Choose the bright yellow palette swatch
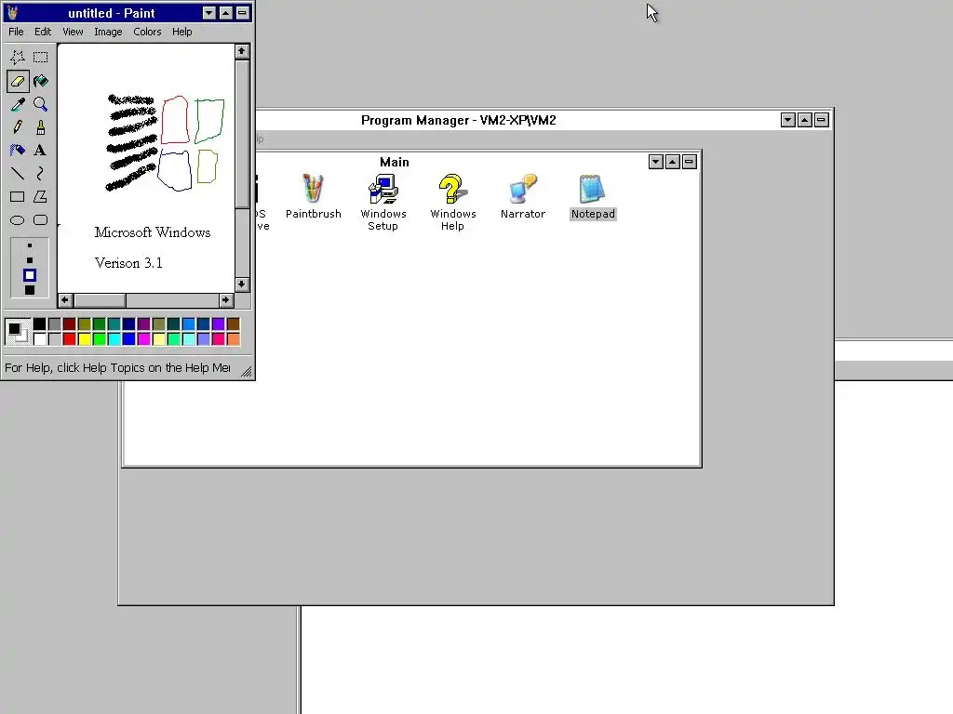The image size is (953, 714). (x=85, y=338)
